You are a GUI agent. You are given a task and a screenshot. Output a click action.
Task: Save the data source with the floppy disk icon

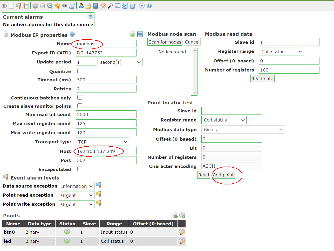pyautogui.click(x=140, y=34)
